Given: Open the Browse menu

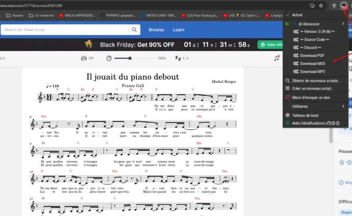Looking at the screenshot, I should point(156,30).
